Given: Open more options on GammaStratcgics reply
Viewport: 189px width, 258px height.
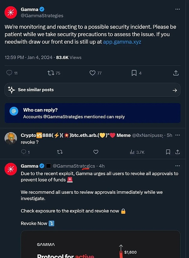Looking at the screenshot, I should point(177,166).
